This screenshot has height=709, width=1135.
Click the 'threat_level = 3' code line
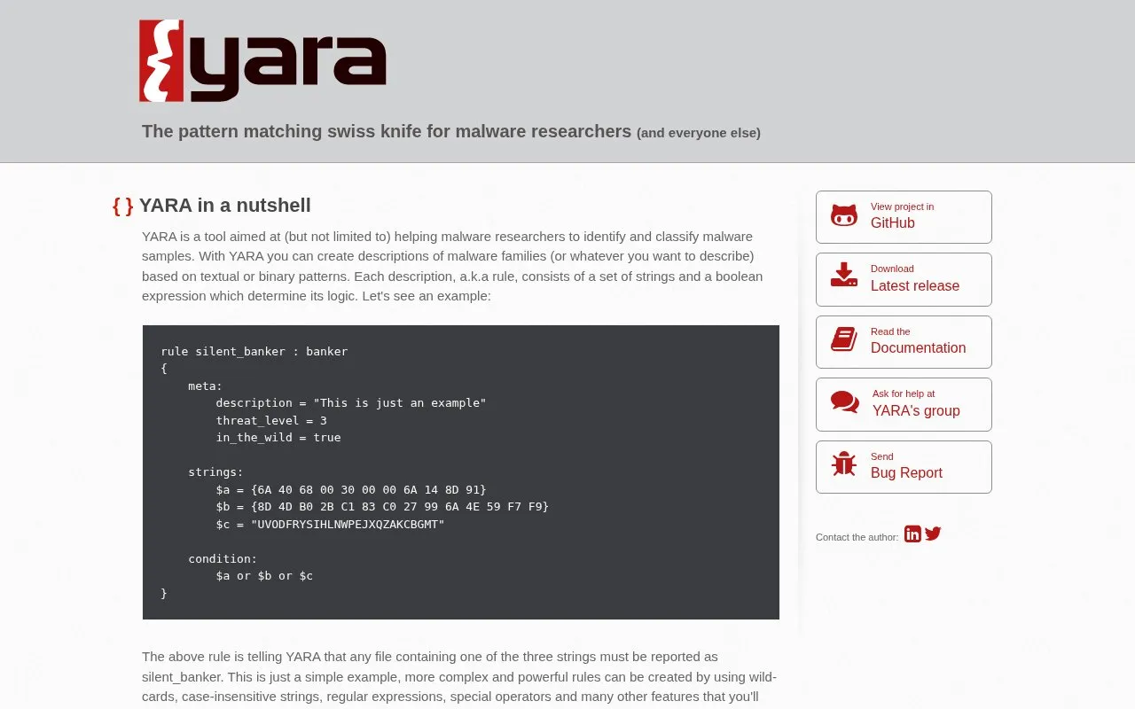[271, 420]
